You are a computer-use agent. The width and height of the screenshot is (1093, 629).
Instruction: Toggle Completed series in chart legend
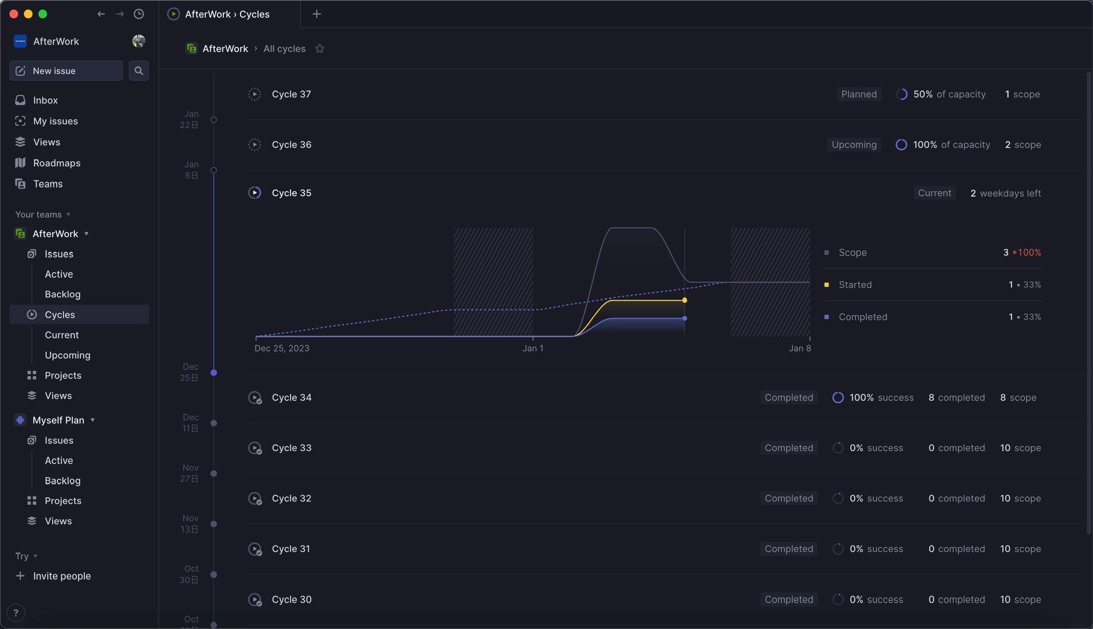(x=862, y=317)
